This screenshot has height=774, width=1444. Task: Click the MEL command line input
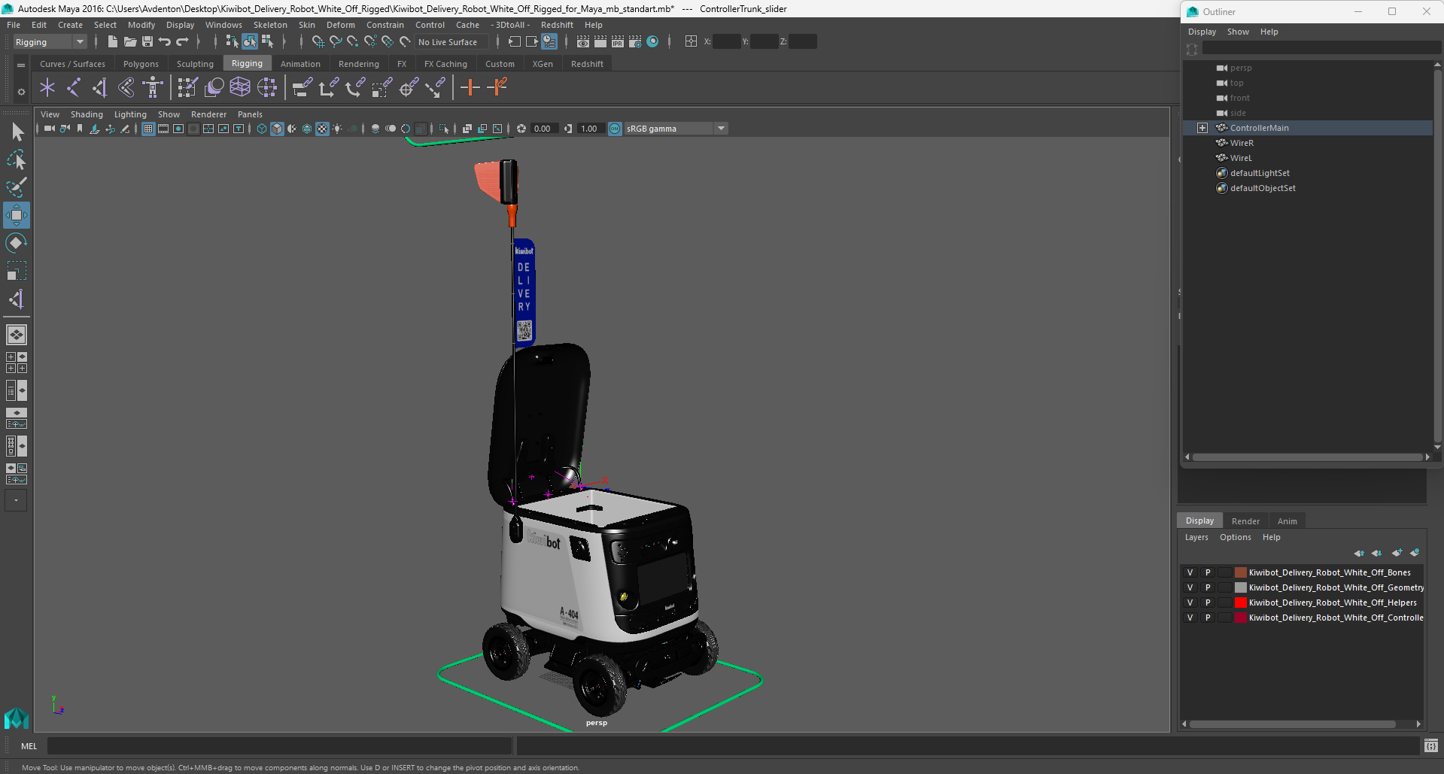click(279, 747)
